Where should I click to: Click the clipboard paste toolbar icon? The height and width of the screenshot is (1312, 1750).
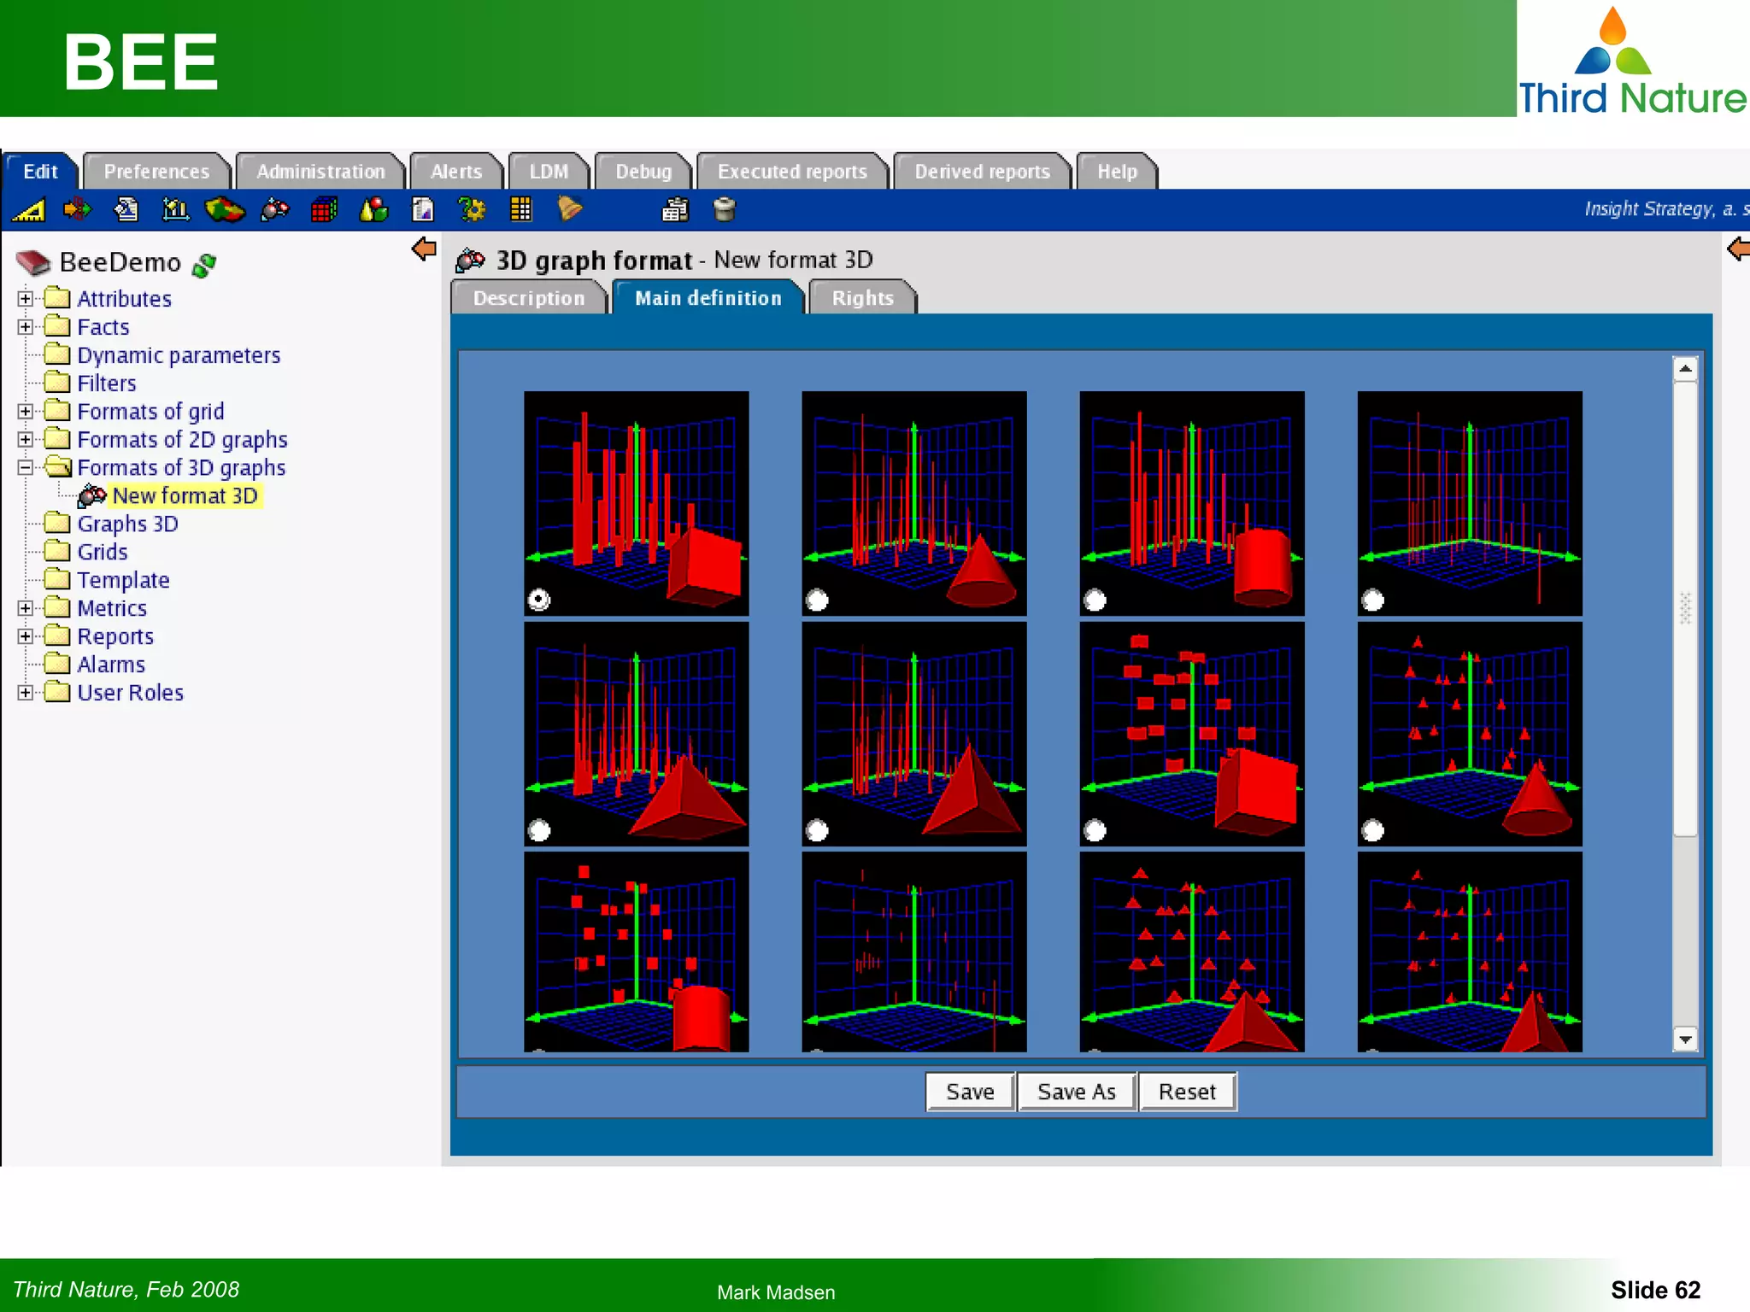(675, 209)
